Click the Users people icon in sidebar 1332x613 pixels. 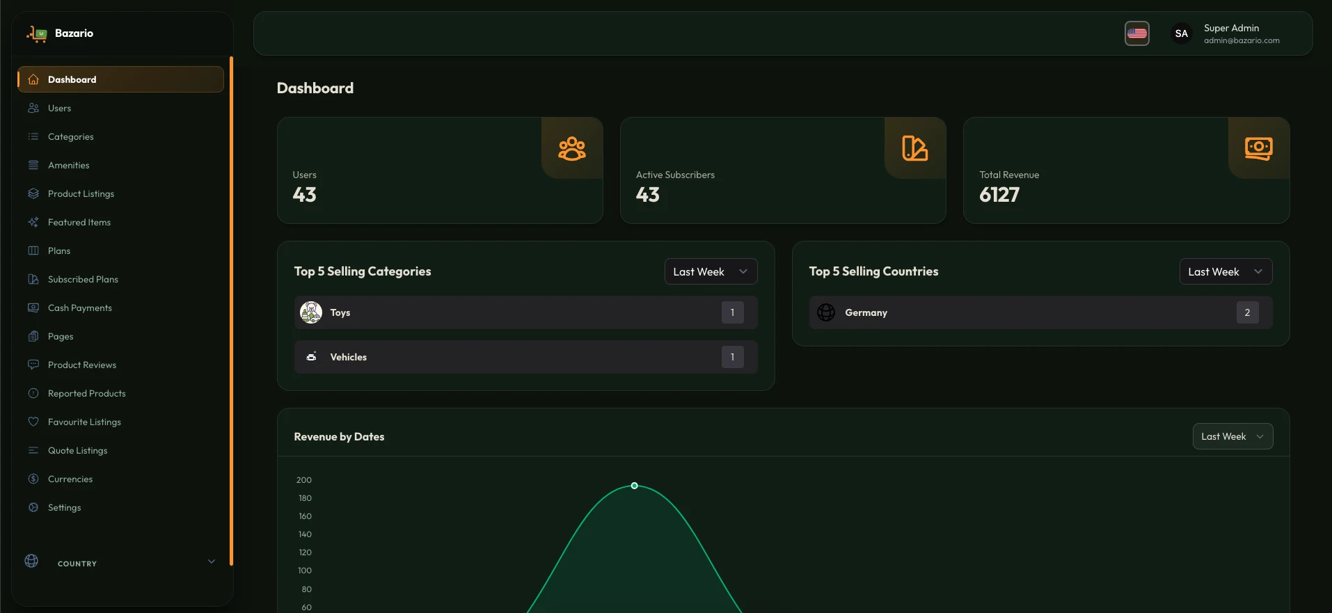click(33, 108)
